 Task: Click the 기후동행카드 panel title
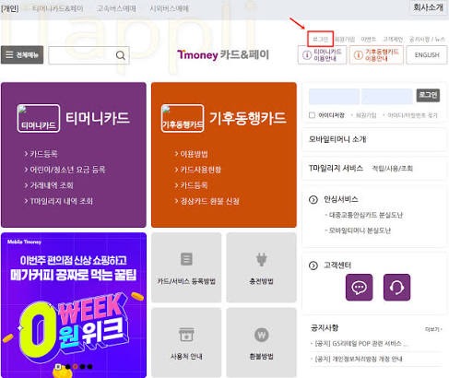(248, 118)
